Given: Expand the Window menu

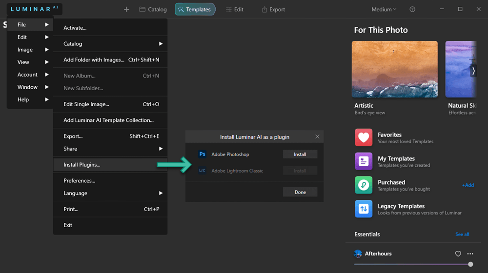Looking at the screenshot, I should click(x=30, y=87).
